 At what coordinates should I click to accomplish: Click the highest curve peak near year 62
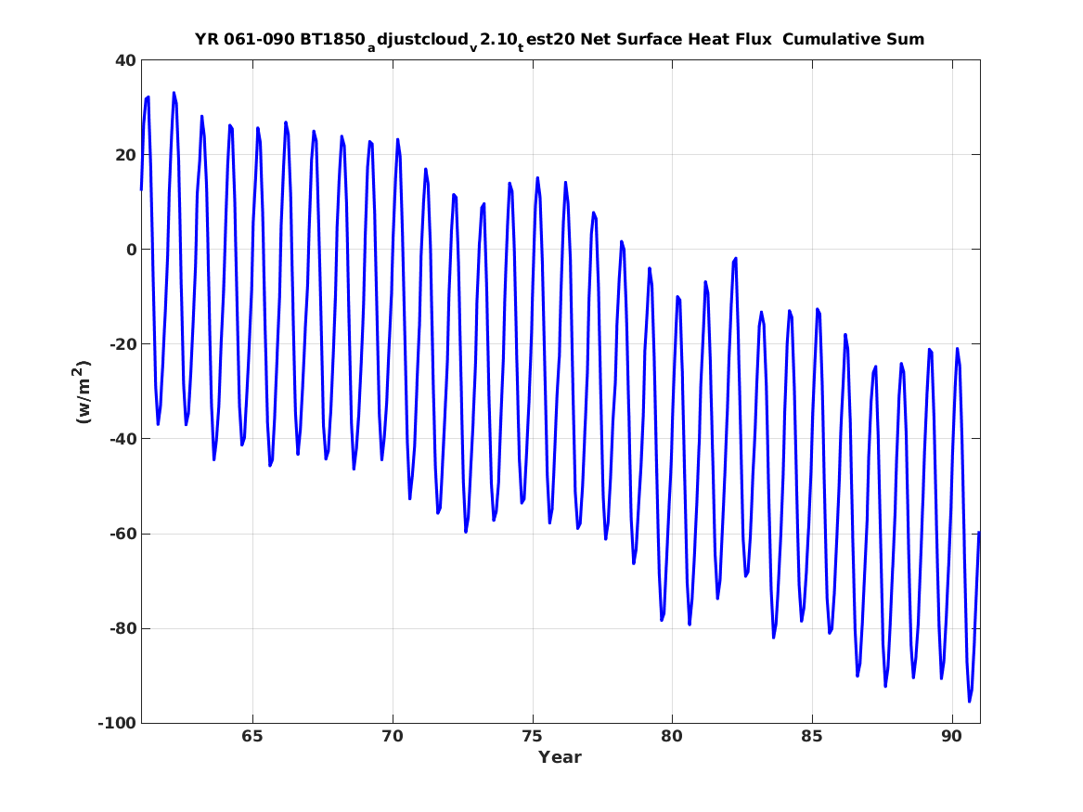(174, 93)
